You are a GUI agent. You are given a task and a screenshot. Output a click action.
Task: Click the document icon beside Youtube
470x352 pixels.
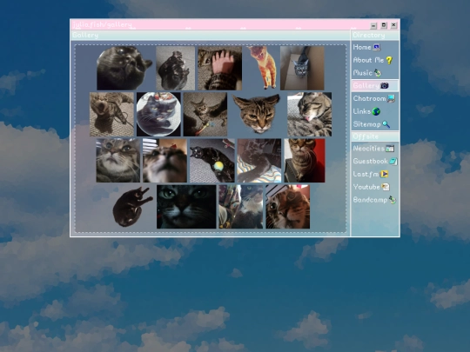(x=386, y=187)
